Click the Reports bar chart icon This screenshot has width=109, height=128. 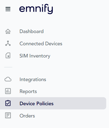point(8,91)
